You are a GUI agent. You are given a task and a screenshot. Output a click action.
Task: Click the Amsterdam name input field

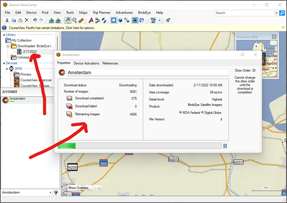[x=148, y=72]
